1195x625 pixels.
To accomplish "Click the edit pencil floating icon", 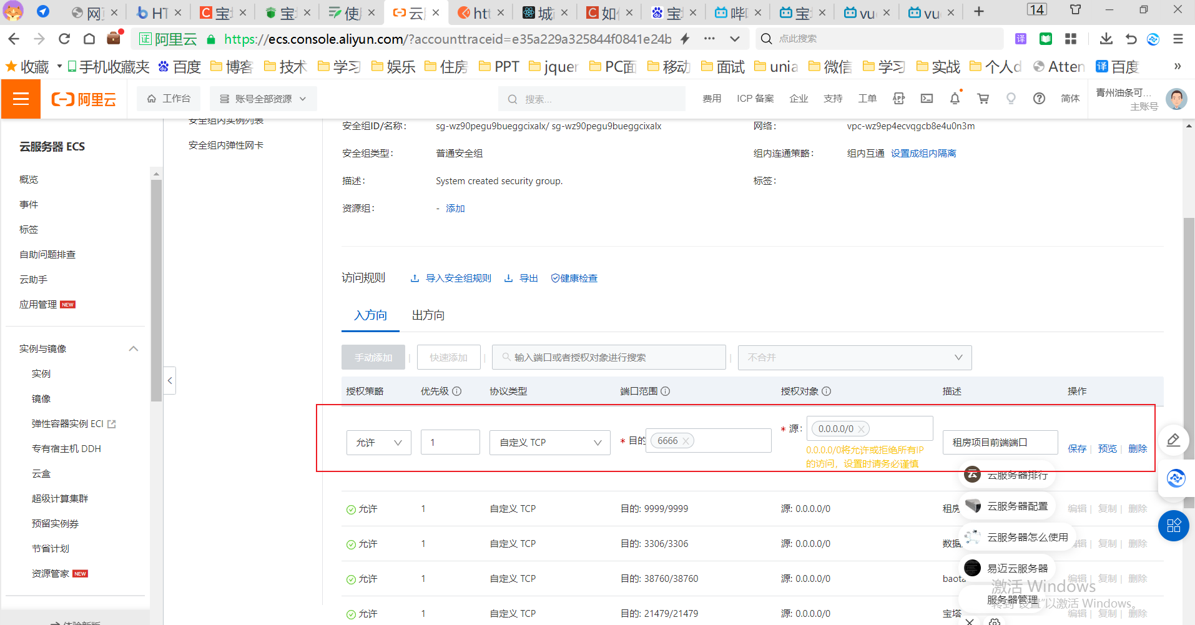I will pyautogui.click(x=1174, y=440).
